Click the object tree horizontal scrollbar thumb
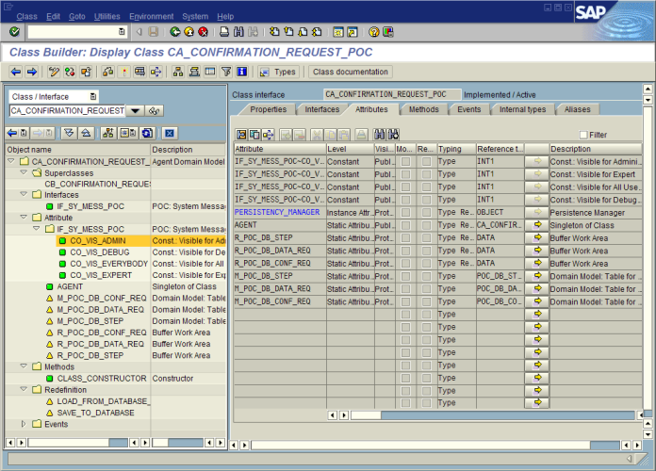 point(69,442)
